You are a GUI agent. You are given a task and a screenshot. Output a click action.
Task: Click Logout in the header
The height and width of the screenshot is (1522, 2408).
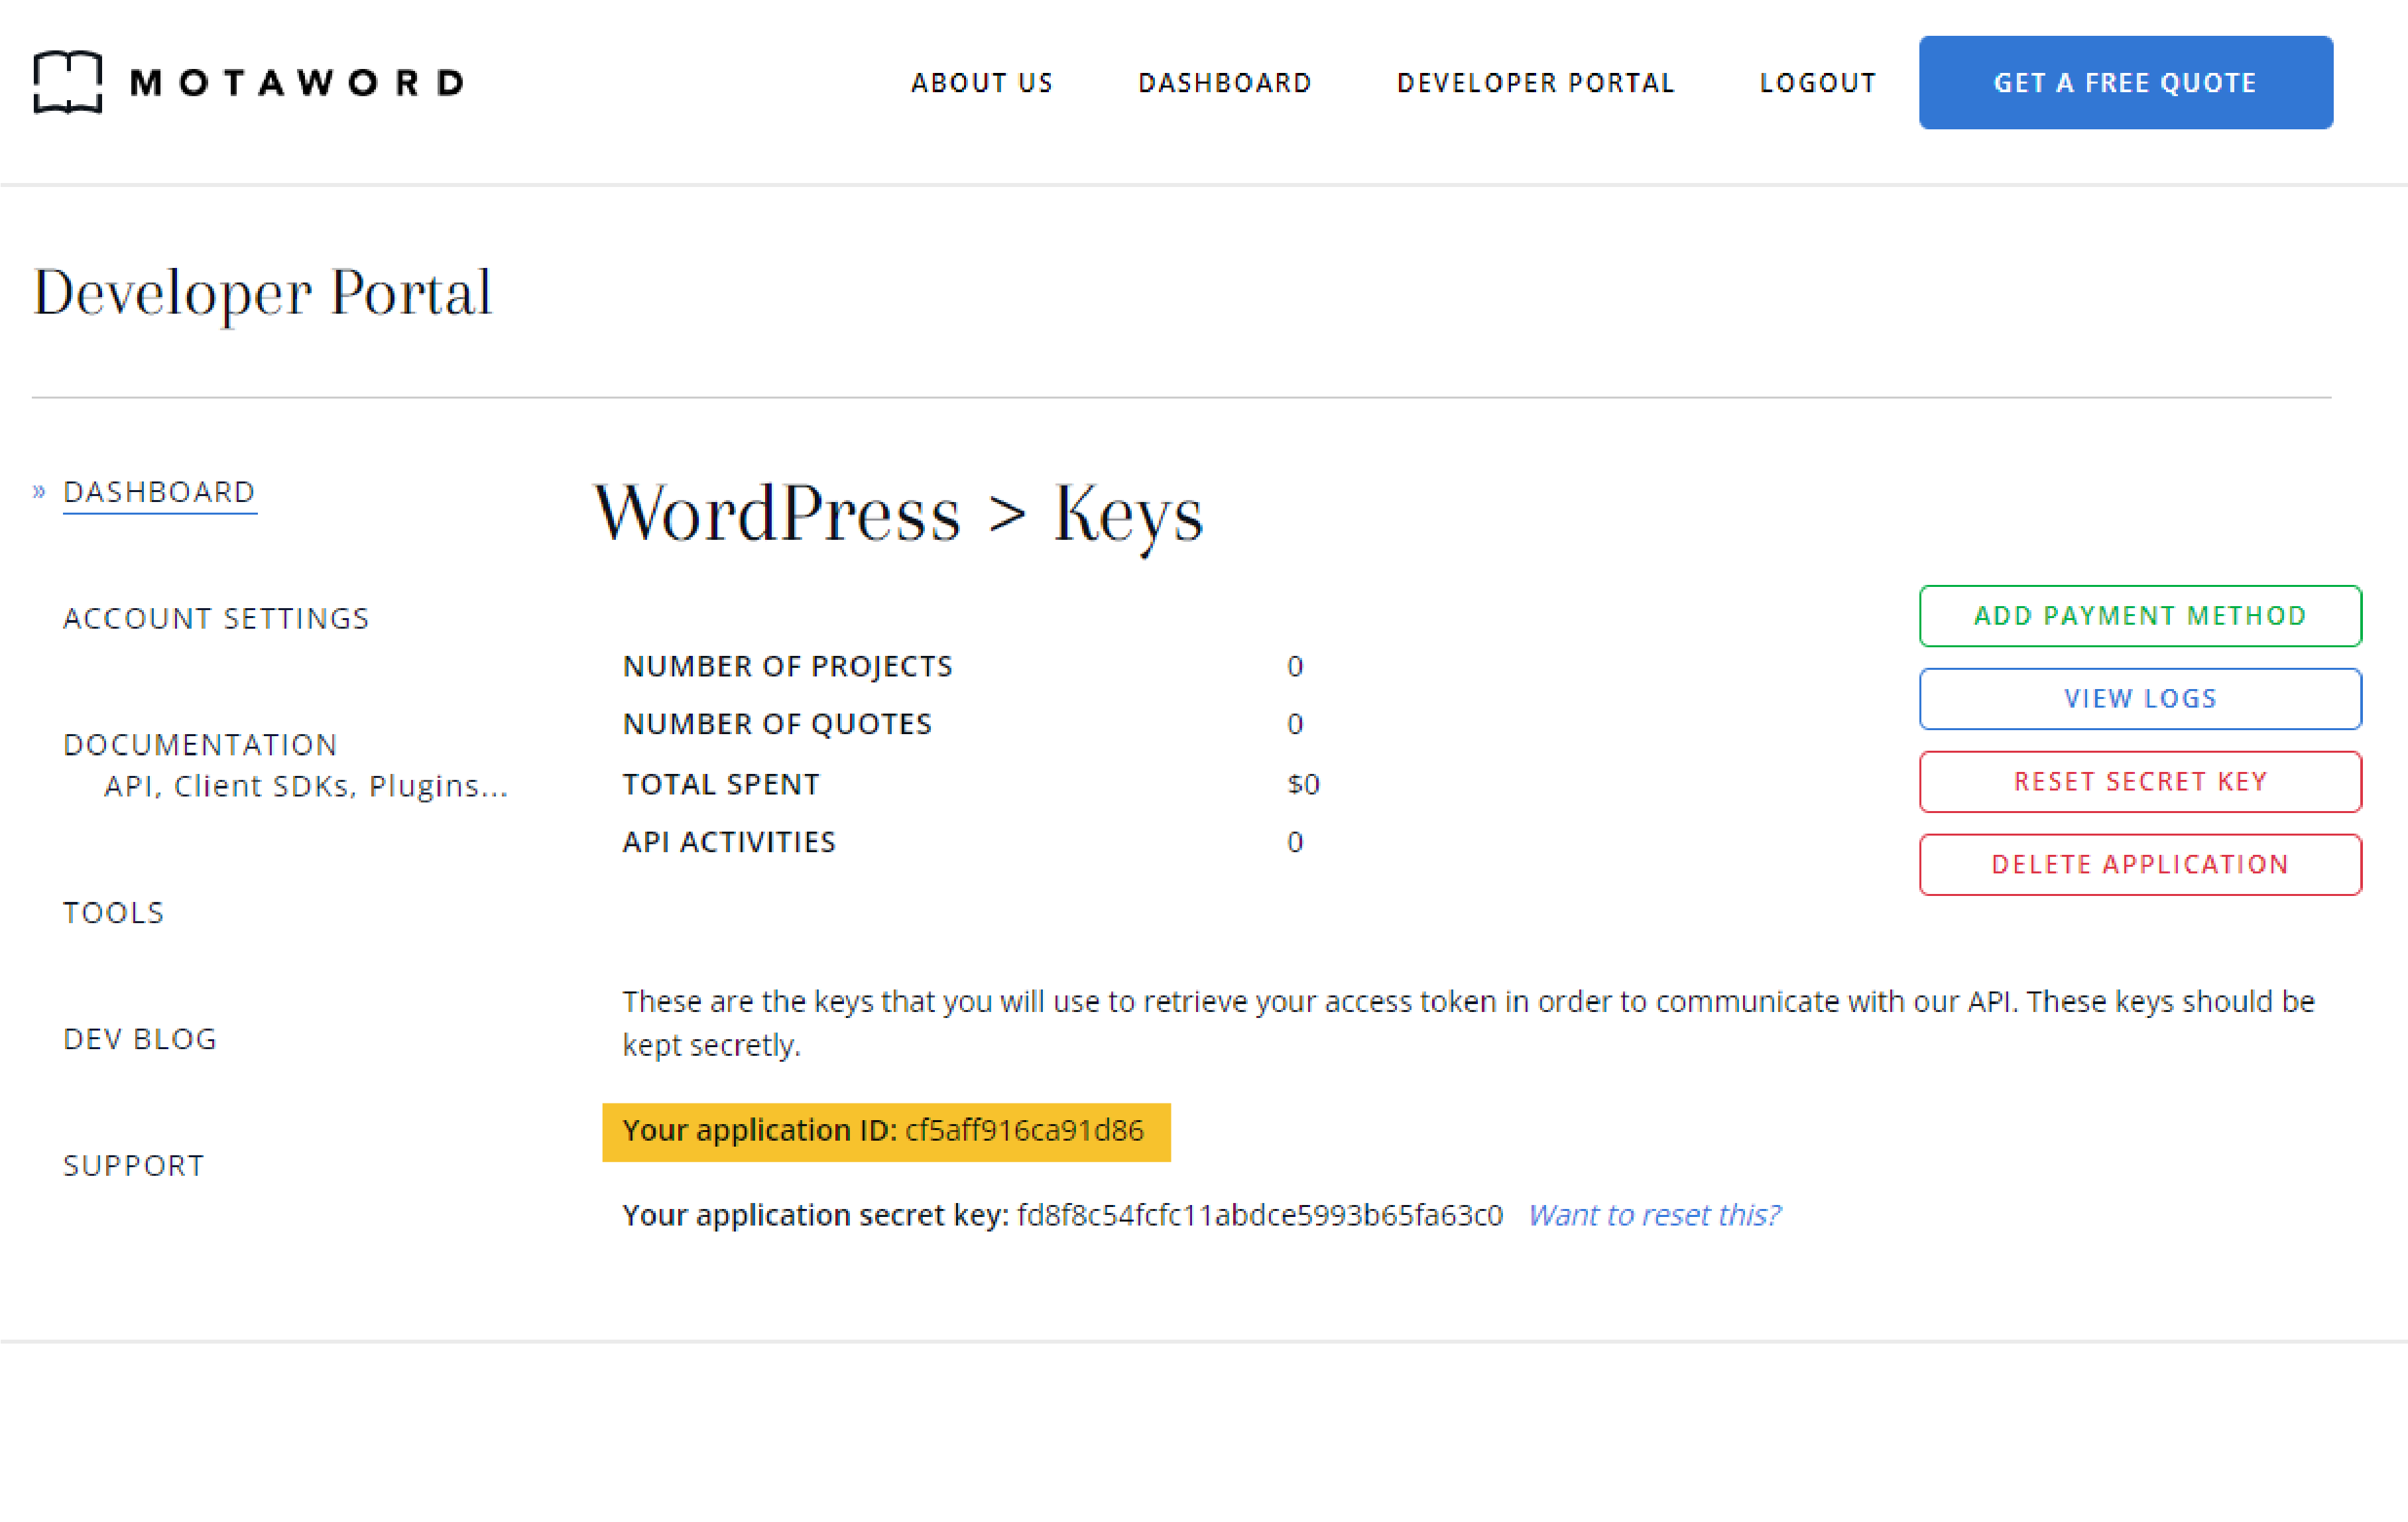pos(1818,83)
